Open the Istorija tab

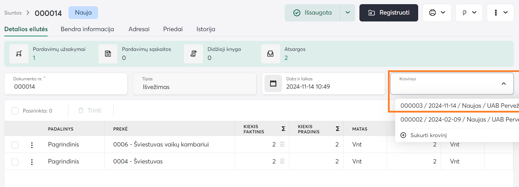tap(206, 29)
